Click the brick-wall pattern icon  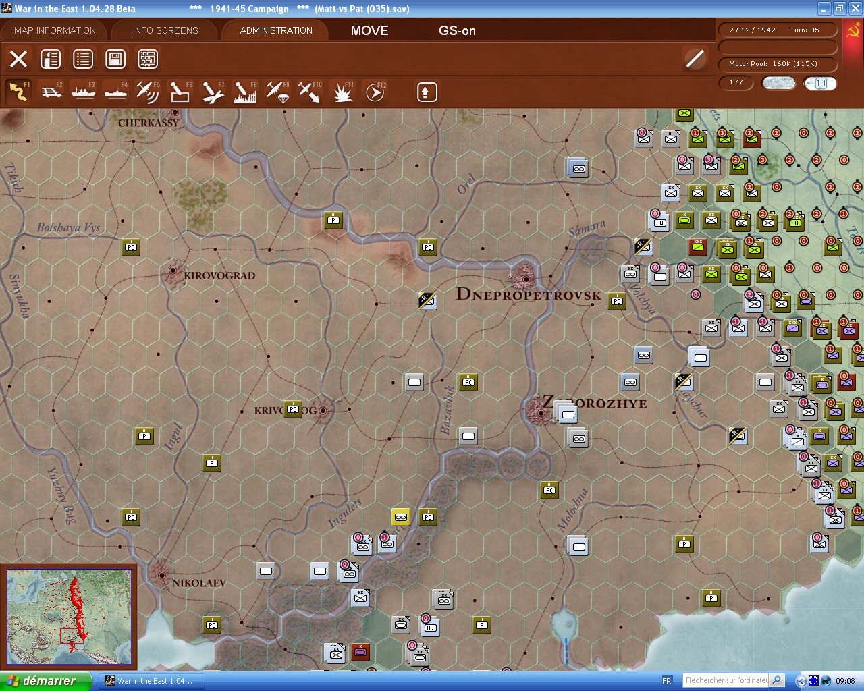[148, 59]
